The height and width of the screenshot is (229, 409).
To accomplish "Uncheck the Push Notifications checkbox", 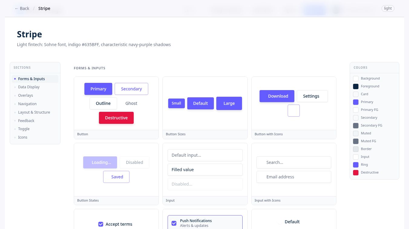I will pyautogui.click(x=174, y=223).
